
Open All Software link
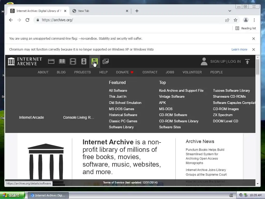click(118, 90)
